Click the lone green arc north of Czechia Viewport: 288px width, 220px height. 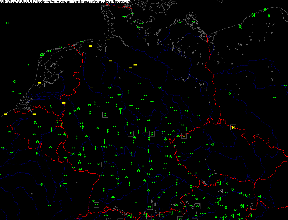[x=198, y=116]
